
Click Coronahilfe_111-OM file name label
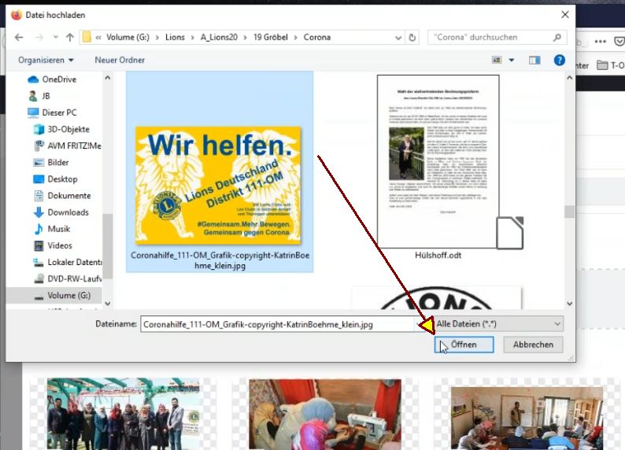point(220,260)
